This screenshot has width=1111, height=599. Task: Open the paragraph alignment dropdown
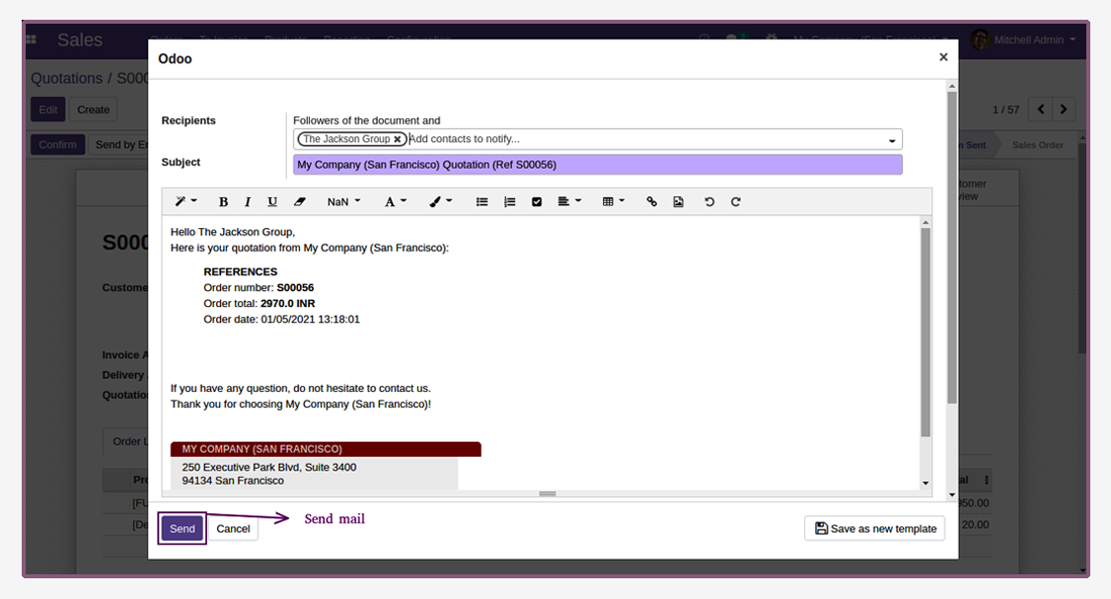tap(569, 202)
